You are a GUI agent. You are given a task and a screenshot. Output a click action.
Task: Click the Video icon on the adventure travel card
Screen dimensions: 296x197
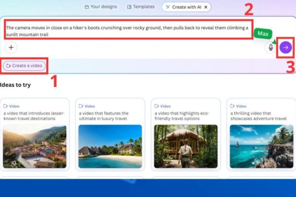pos(232,106)
